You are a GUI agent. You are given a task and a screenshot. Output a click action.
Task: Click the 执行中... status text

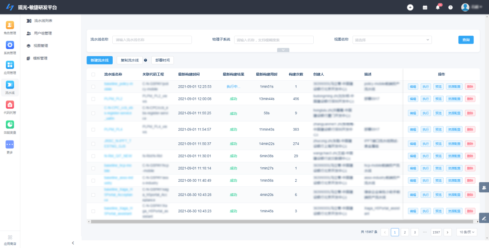click(x=234, y=87)
